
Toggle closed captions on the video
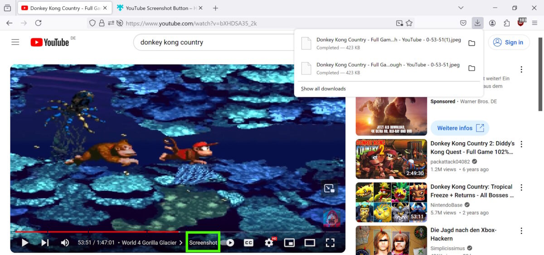248,243
